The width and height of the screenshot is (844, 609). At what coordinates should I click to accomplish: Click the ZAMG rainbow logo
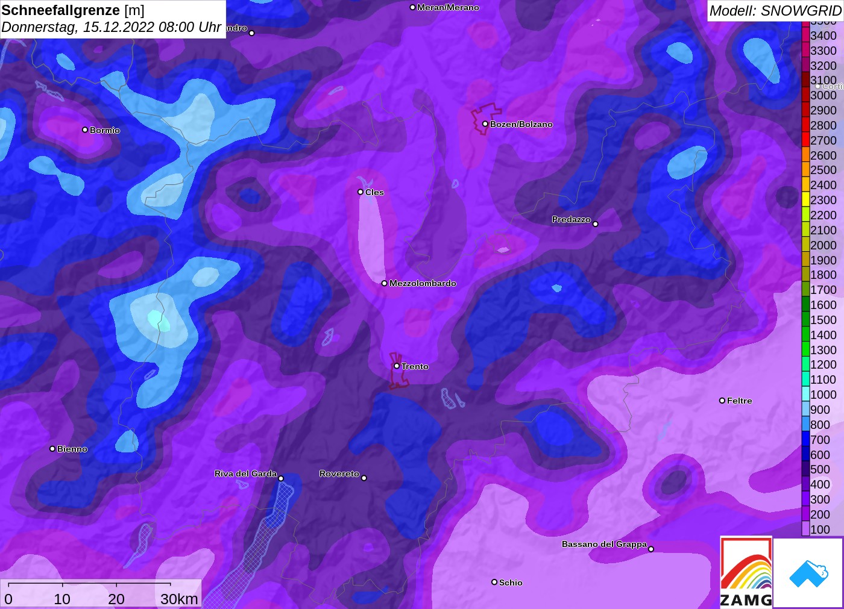(746, 572)
